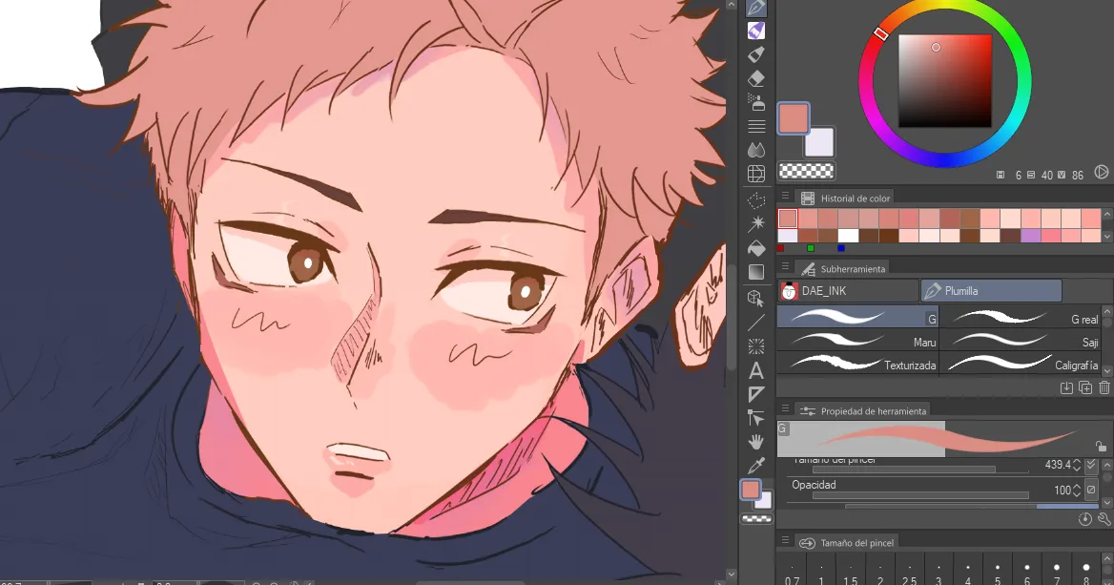This screenshot has height=585, width=1114.
Task: Select the Operation object cube tool
Action: point(756,298)
